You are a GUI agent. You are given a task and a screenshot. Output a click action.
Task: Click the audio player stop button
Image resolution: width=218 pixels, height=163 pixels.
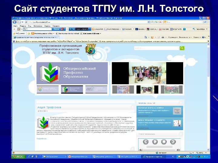point(164,142)
